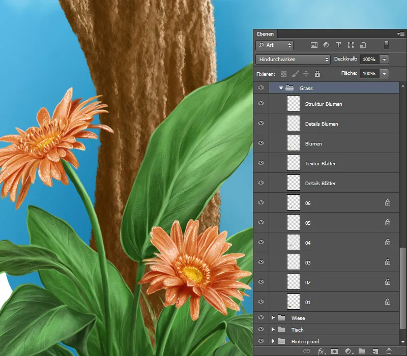Screen dimensions: 407x356
Task: Click the lock icon on layer 03
Action: pyautogui.click(x=388, y=262)
